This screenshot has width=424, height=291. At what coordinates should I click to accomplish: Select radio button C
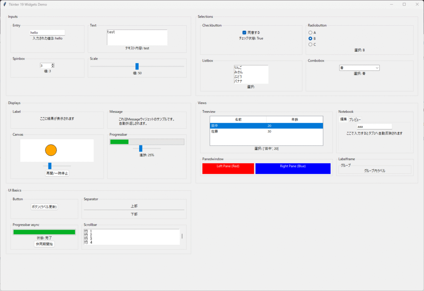coord(310,44)
